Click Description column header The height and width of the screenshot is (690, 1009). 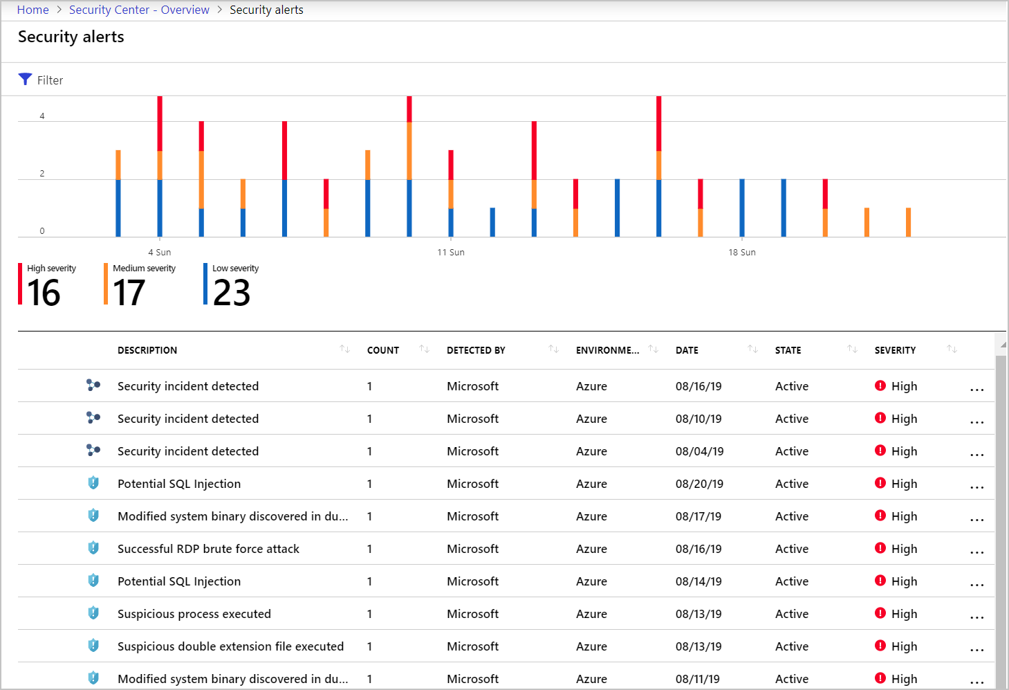tap(147, 350)
